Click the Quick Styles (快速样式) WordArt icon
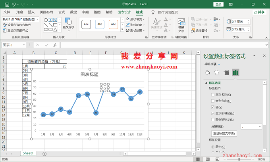The height and width of the screenshot is (162, 270). 156,22
